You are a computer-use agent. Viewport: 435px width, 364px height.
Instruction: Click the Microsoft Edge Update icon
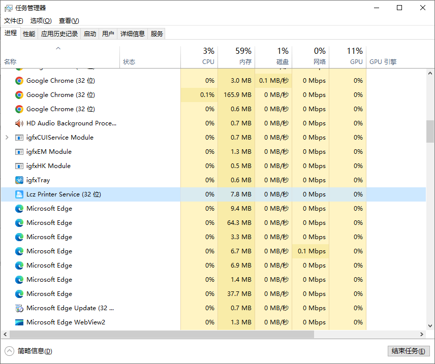(x=19, y=308)
